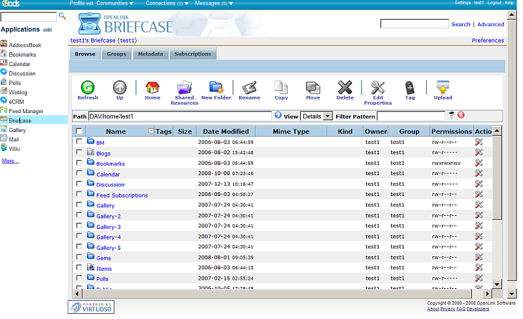
Task: Open the View Details dropdown
Action: (316, 116)
